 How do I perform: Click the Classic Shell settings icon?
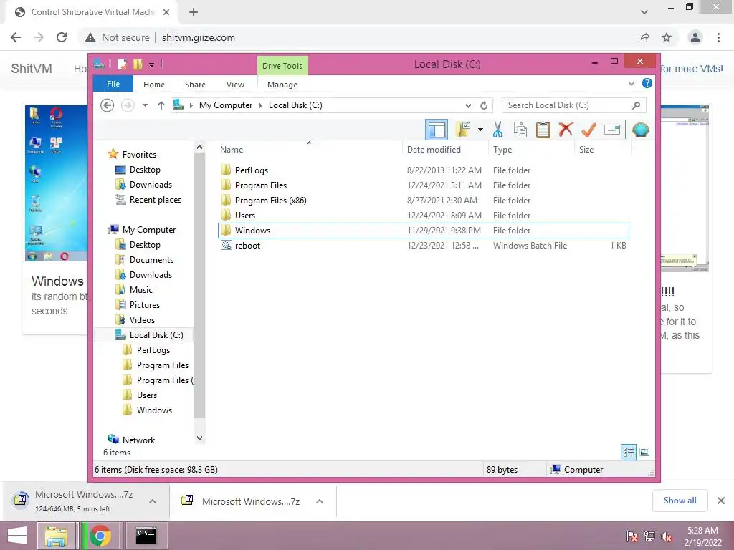(x=640, y=130)
